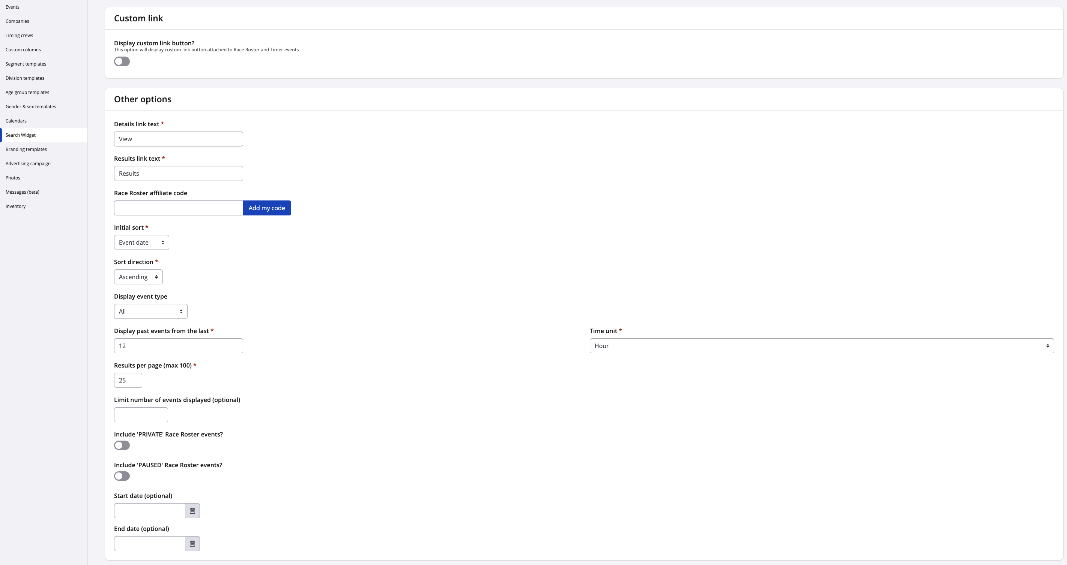The width and height of the screenshot is (1067, 565).
Task: Open the Time unit dropdown
Action: click(821, 346)
